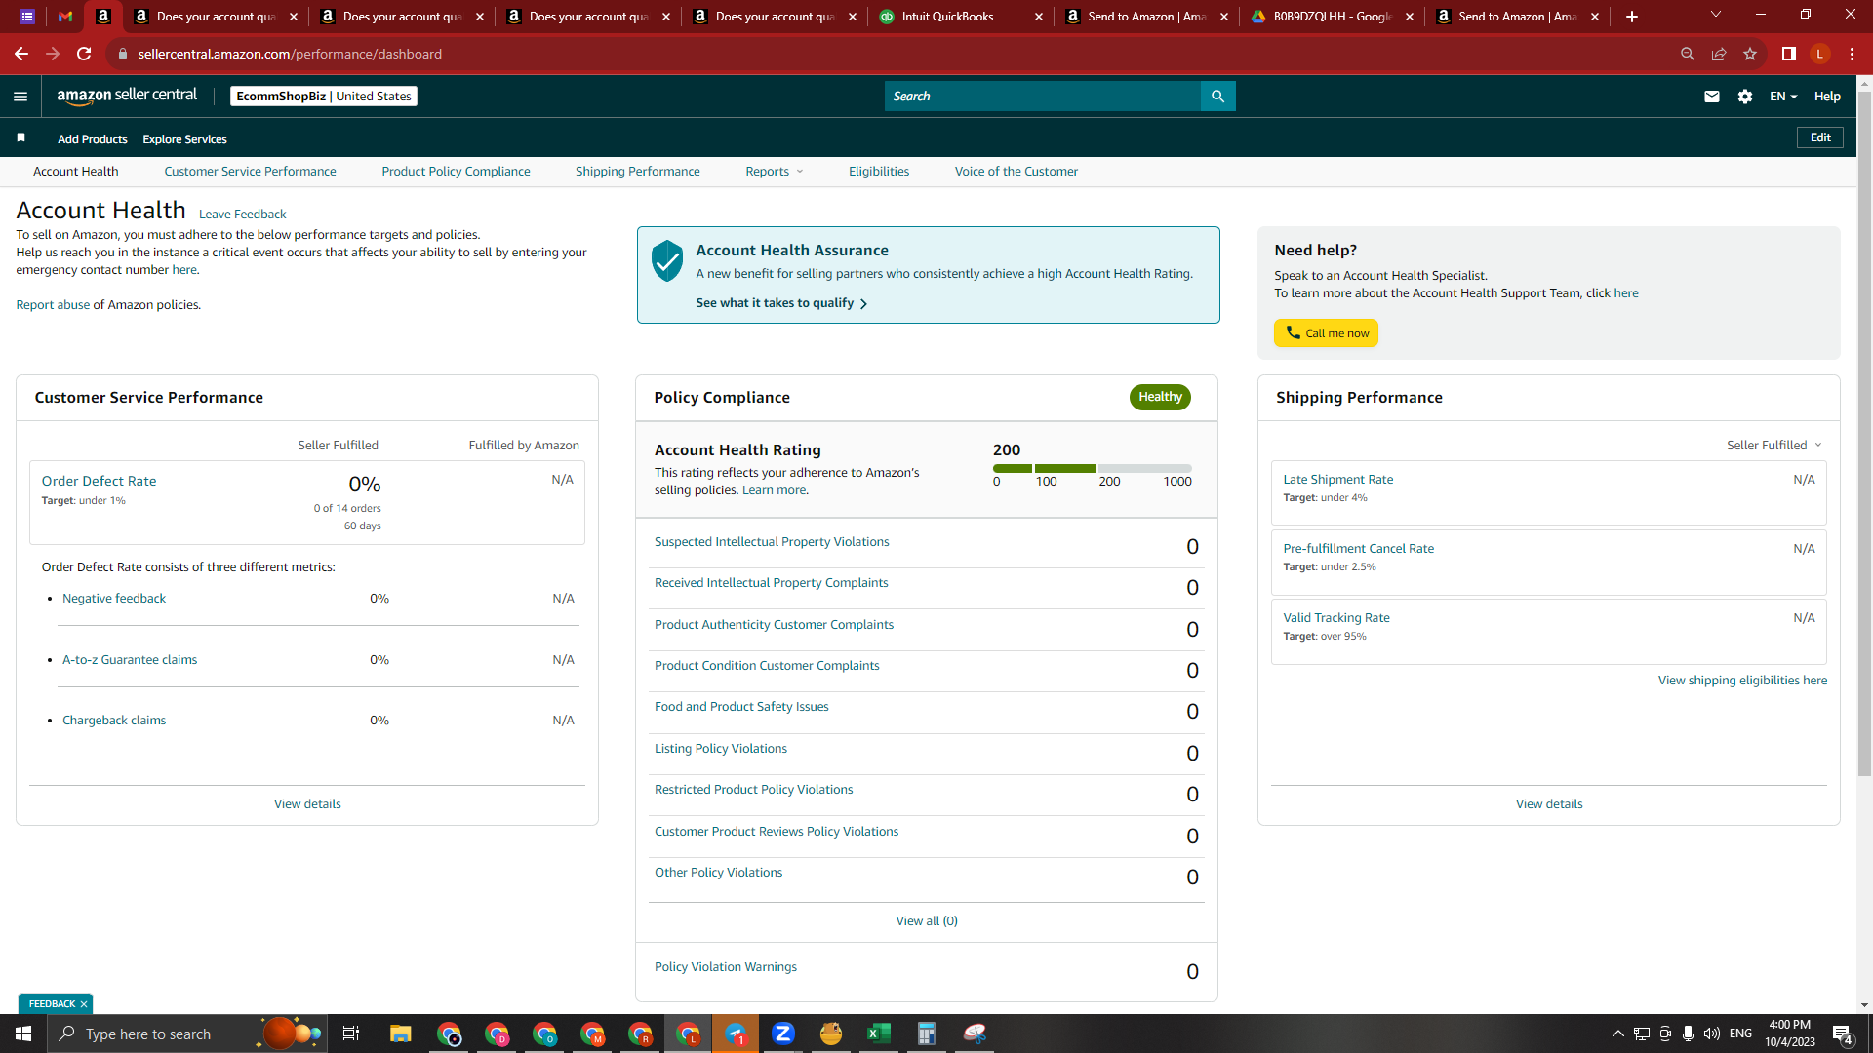This screenshot has width=1873, height=1053.
Task: Open the messages envelope icon
Action: point(1711,96)
